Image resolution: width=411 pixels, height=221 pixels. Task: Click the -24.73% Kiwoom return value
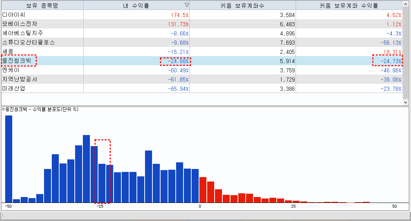click(x=391, y=61)
